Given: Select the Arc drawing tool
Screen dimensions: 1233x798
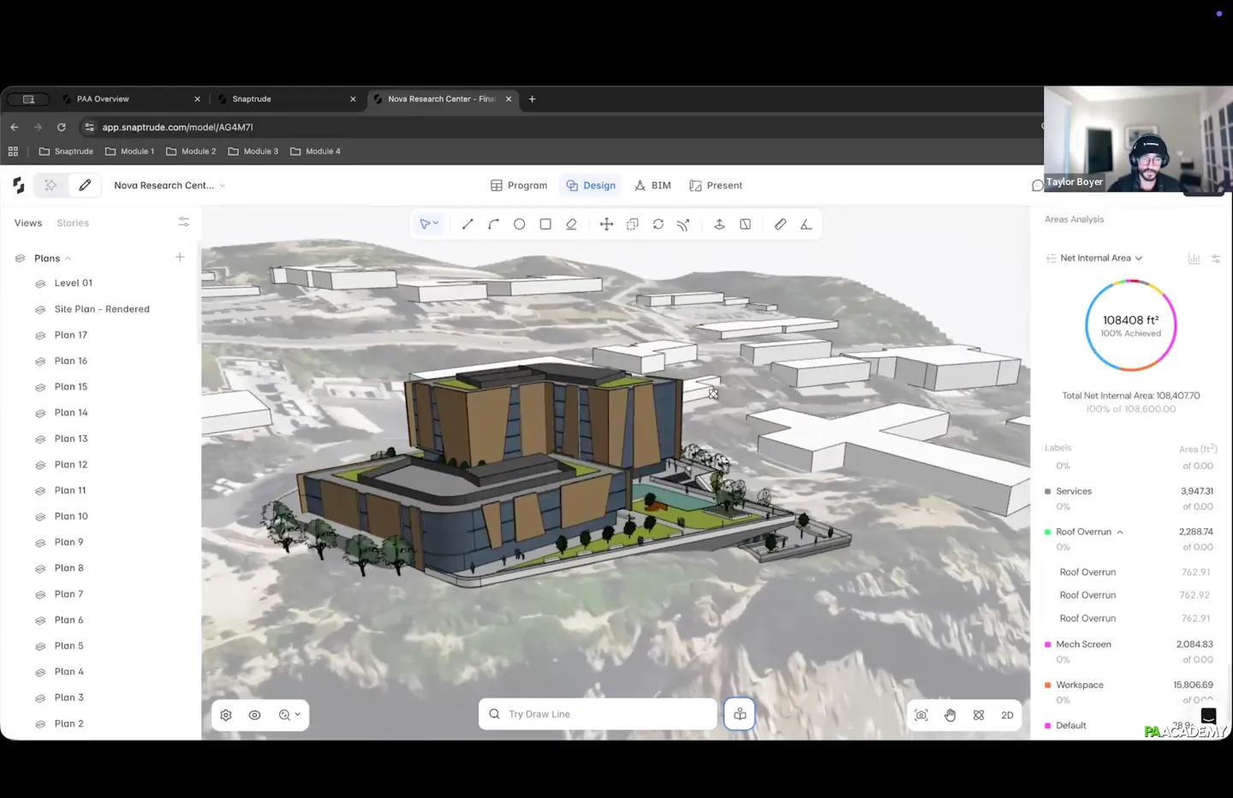Looking at the screenshot, I should tap(493, 224).
